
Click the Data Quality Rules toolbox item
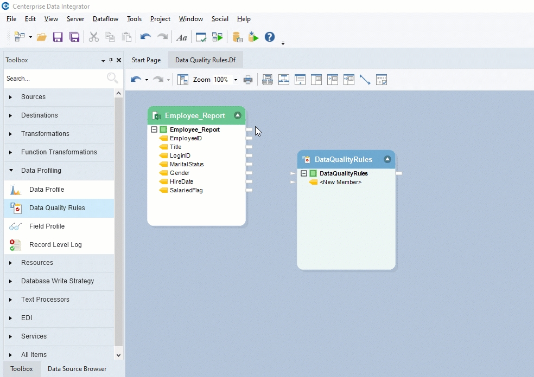(57, 208)
